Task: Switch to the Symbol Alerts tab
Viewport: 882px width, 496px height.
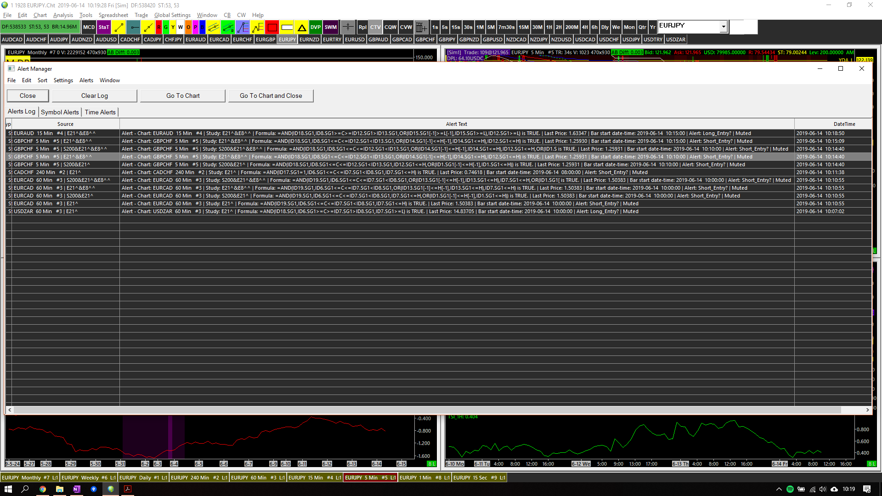Action: pos(60,112)
